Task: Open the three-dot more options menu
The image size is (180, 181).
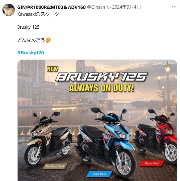Action: pyautogui.click(x=174, y=7)
